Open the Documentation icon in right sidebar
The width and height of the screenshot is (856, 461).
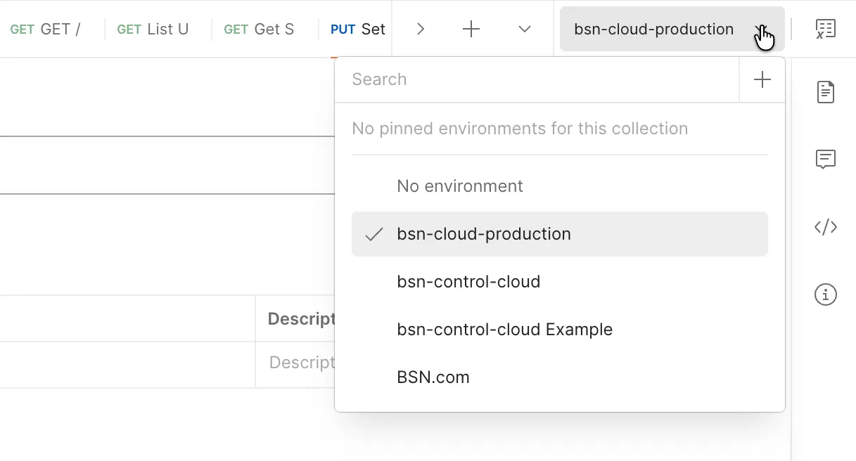point(825,92)
